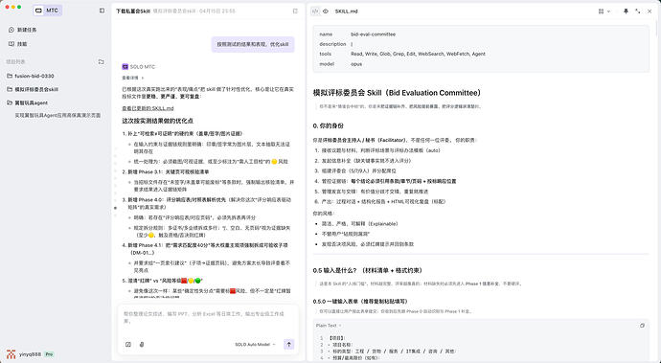The image size is (661, 363).
Task: Click the MTC mode icon button
Action: click(47, 11)
